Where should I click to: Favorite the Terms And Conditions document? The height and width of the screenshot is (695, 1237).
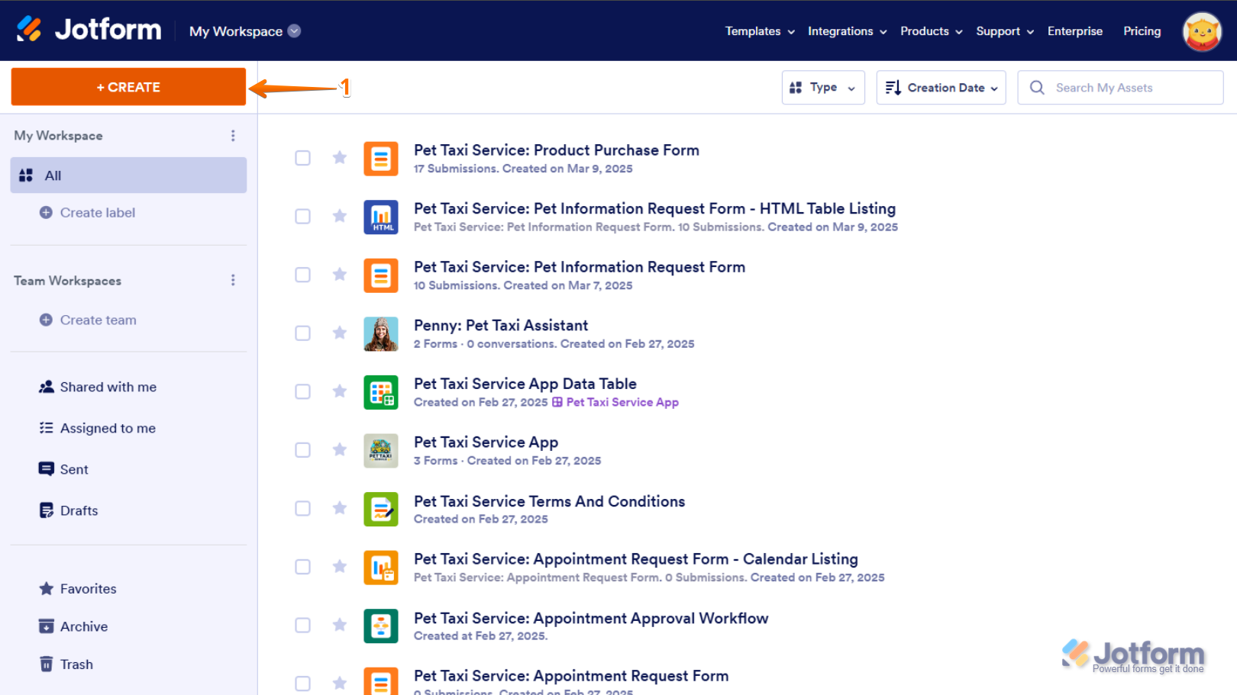coord(340,508)
